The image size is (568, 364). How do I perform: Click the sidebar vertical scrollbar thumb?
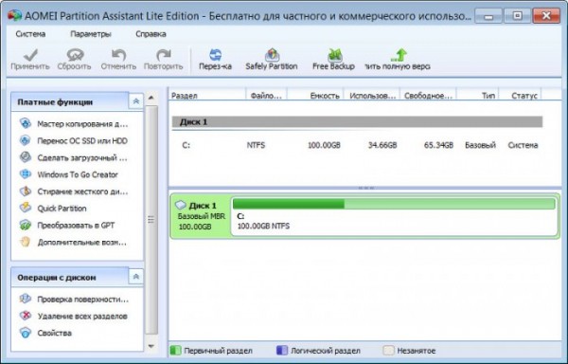point(151,220)
